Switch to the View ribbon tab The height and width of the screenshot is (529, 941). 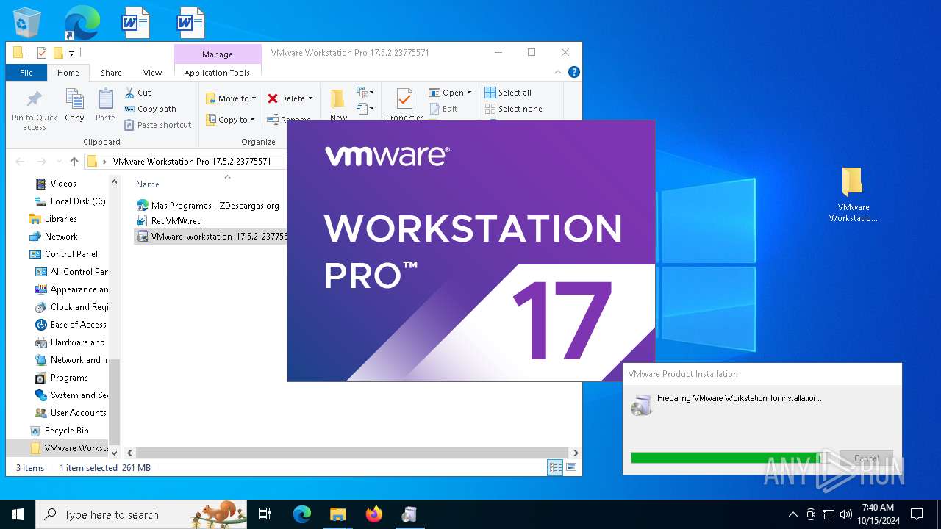(x=152, y=73)
